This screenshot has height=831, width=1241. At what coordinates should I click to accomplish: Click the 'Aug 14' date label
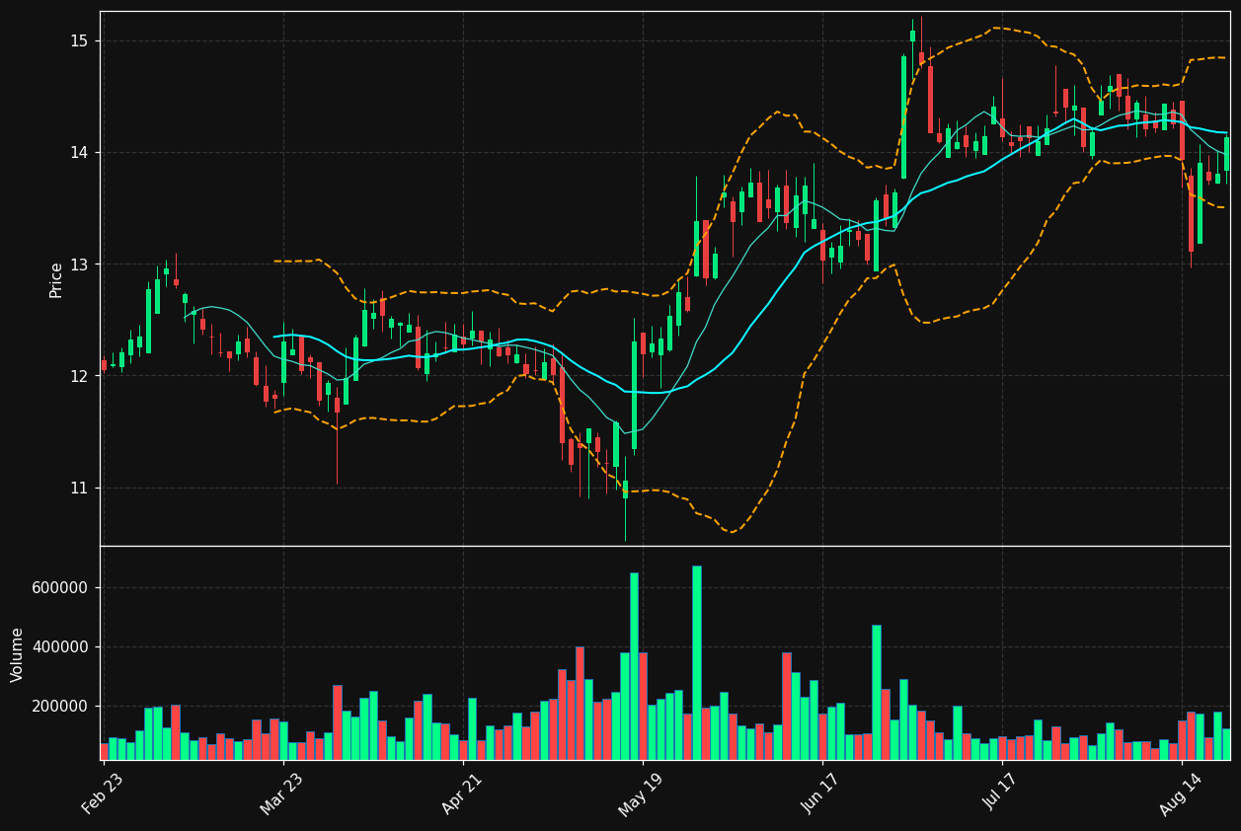[1182, 793]
